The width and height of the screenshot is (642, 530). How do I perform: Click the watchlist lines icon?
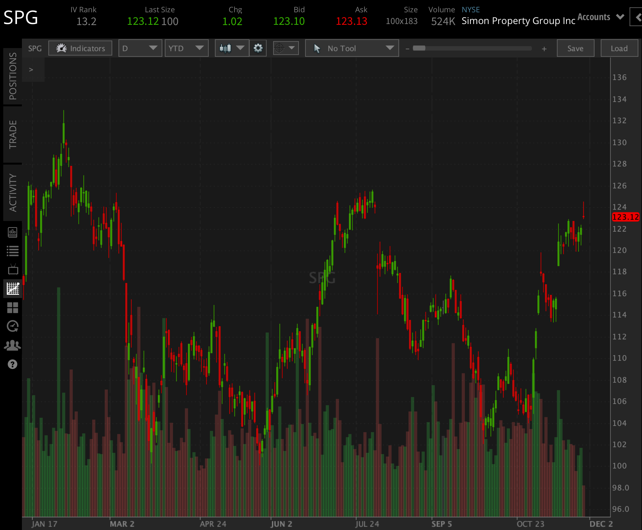point(13,251)
